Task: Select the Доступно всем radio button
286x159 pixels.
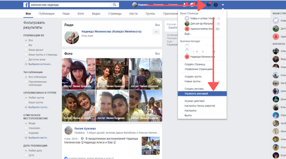Action: tap(26, 59)
